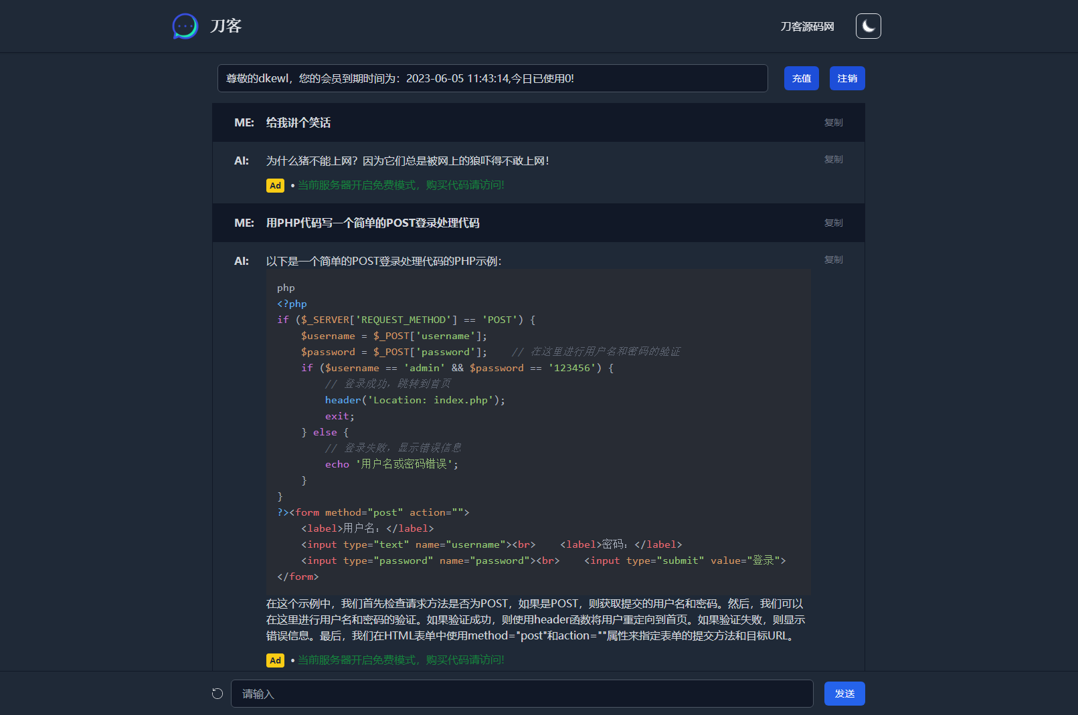Click the 刀客 chat bubble logo
This screenshot has width=1078, height=715.
click(x=185, y=26)
